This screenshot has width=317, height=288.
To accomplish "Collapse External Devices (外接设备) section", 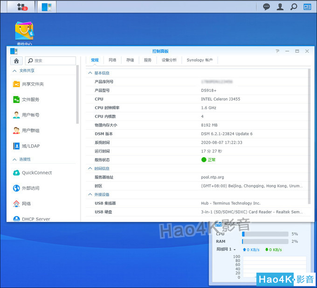I will click(90, 194).
